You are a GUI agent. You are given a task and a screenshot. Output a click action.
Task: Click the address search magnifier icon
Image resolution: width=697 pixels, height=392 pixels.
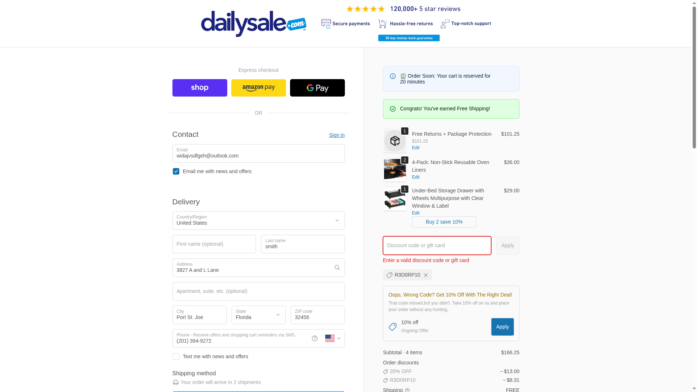tap(337, 268)
